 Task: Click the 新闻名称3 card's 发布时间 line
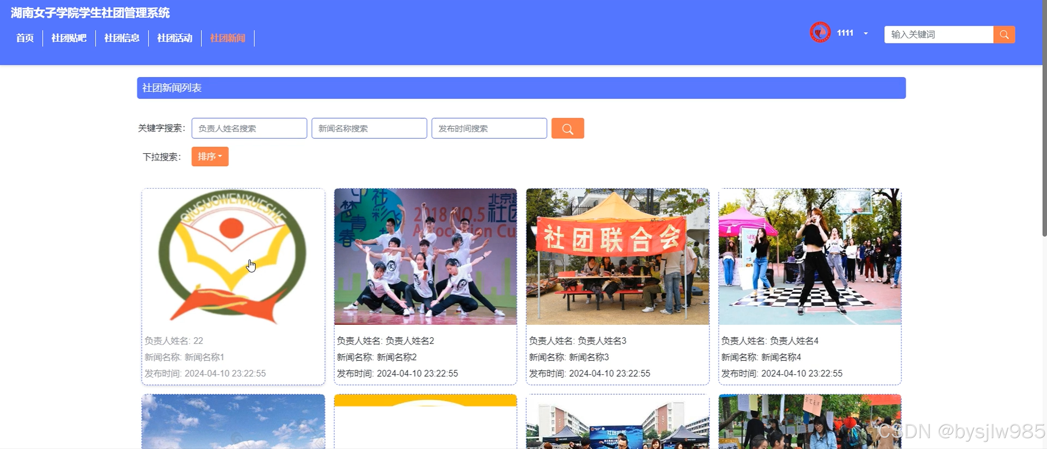[x=589, y=374]
